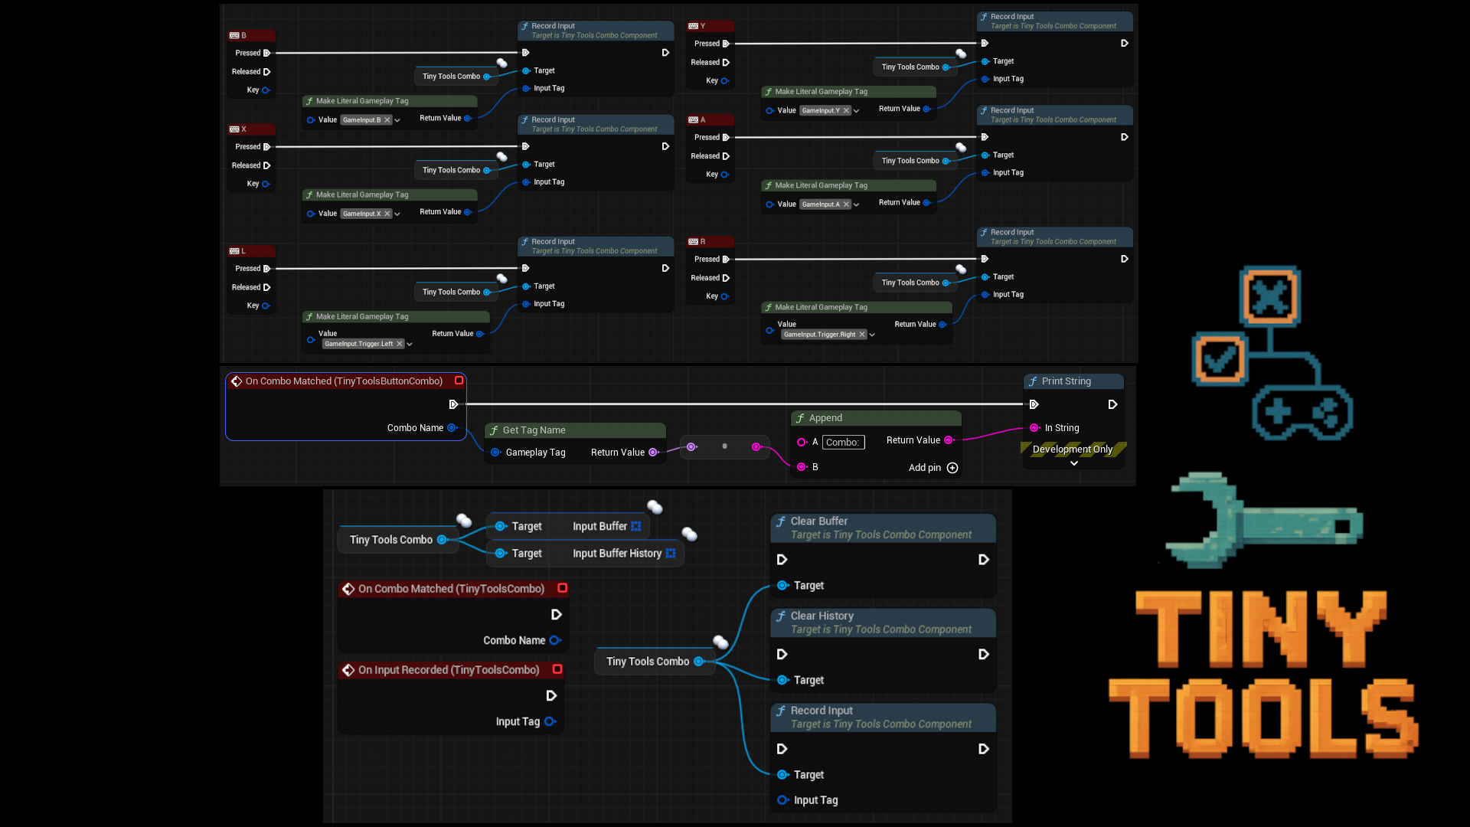
Task: Click the Print String exec output pin
Action: (x=1113, y=404)
